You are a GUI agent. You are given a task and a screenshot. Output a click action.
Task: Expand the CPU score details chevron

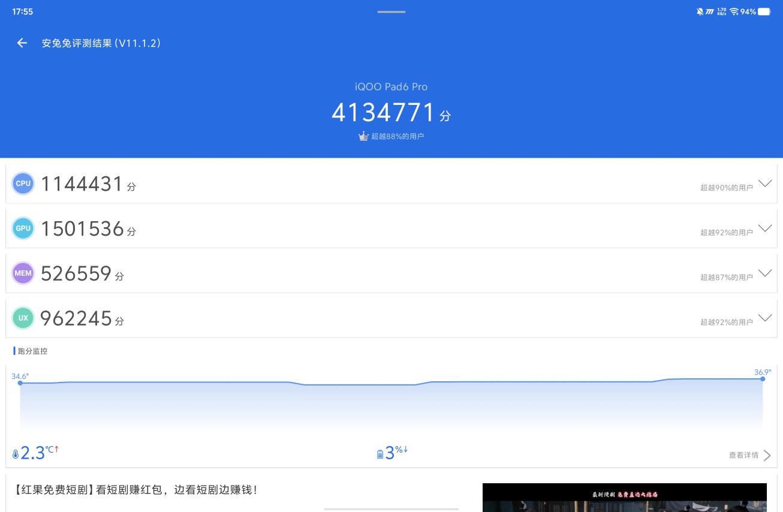point(764,183)
